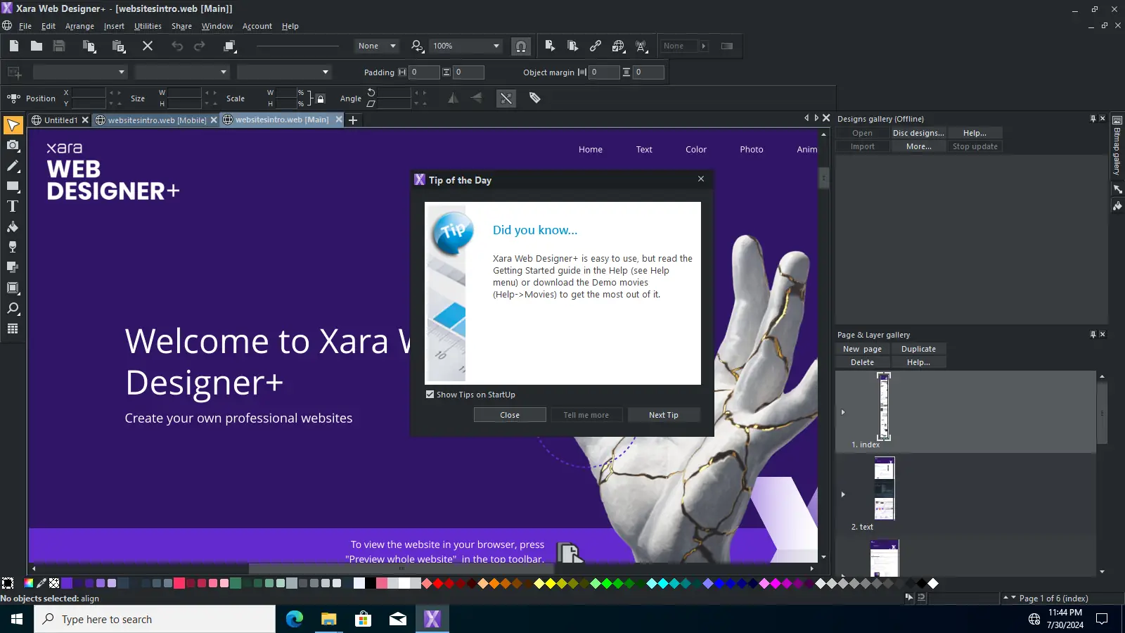This screenshot has width=1125, height=633.
Task: Open the zoom percentage 100% dropdown
Action: click(496, 46)
